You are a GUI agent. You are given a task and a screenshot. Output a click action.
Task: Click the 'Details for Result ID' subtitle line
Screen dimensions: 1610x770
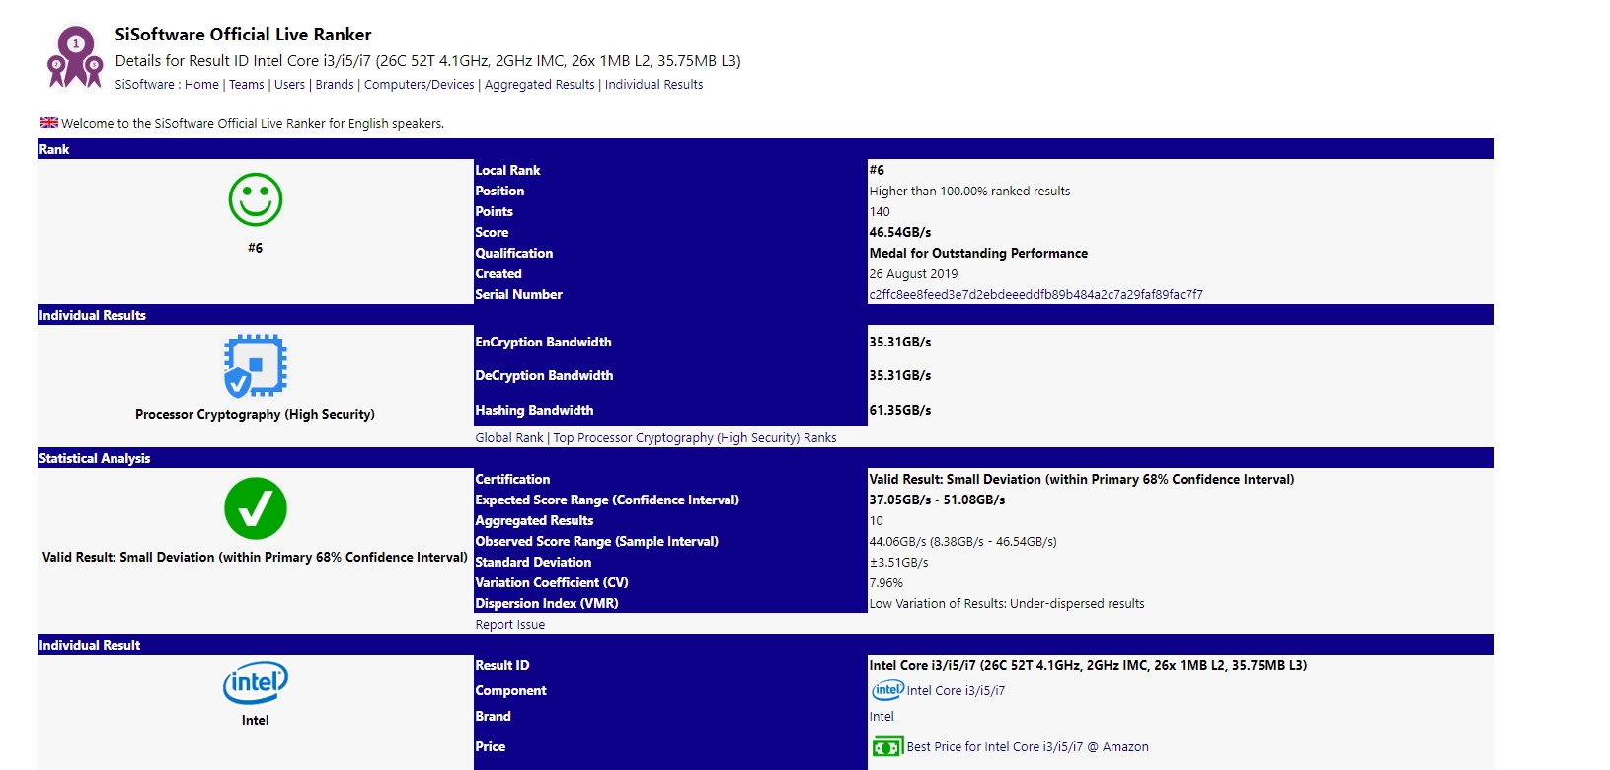point(428,61)
